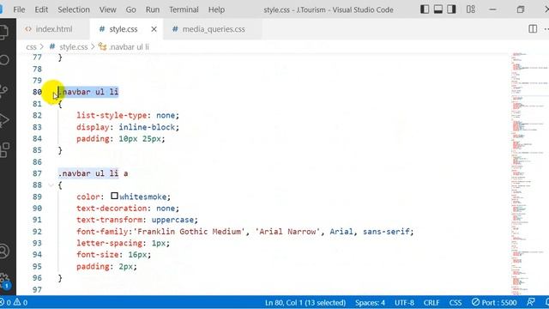Click on 'text-decoration' property
Image resolution: width=549 pixels, height=309 pixels.
(x=112, y=209)
